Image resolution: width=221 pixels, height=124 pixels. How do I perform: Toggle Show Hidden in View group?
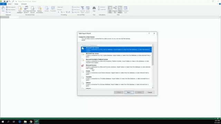tap(120, 10)
